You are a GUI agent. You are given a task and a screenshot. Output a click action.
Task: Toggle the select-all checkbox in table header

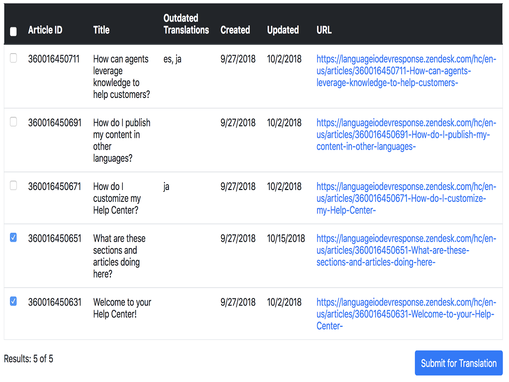point(13,31)
